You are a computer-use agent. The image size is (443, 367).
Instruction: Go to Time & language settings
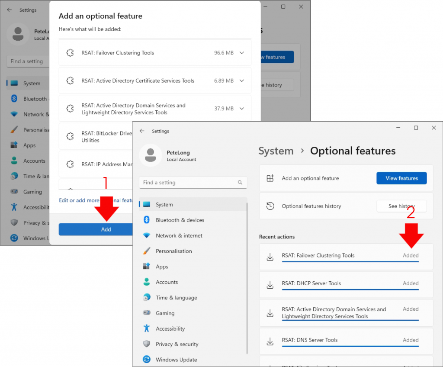pos(176,298)
